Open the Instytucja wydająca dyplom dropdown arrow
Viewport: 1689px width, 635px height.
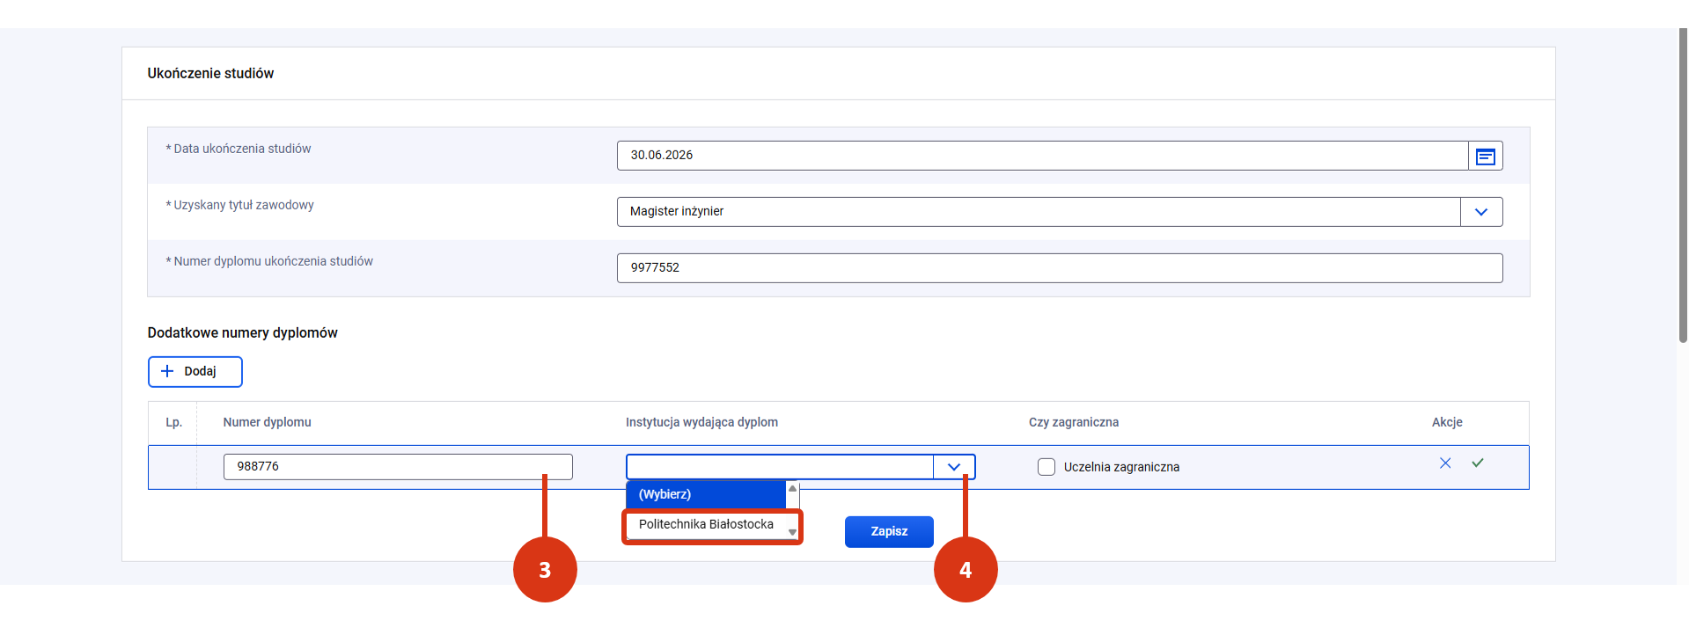[x=954, y=467]
